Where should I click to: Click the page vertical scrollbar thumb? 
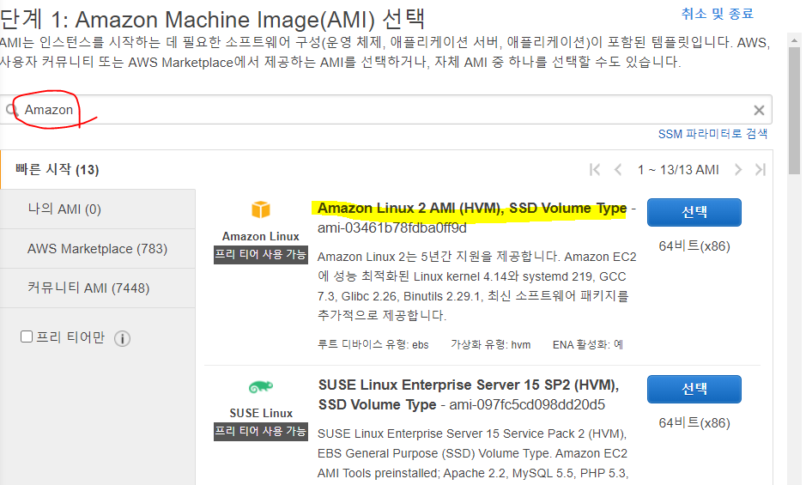[x=795, y=111]
